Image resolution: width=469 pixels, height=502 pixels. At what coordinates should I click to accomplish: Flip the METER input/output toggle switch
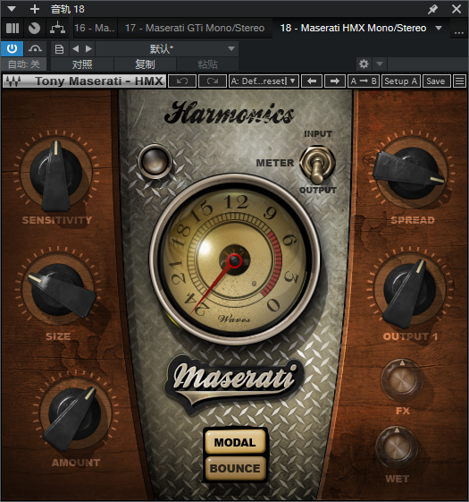pos(317,165)
